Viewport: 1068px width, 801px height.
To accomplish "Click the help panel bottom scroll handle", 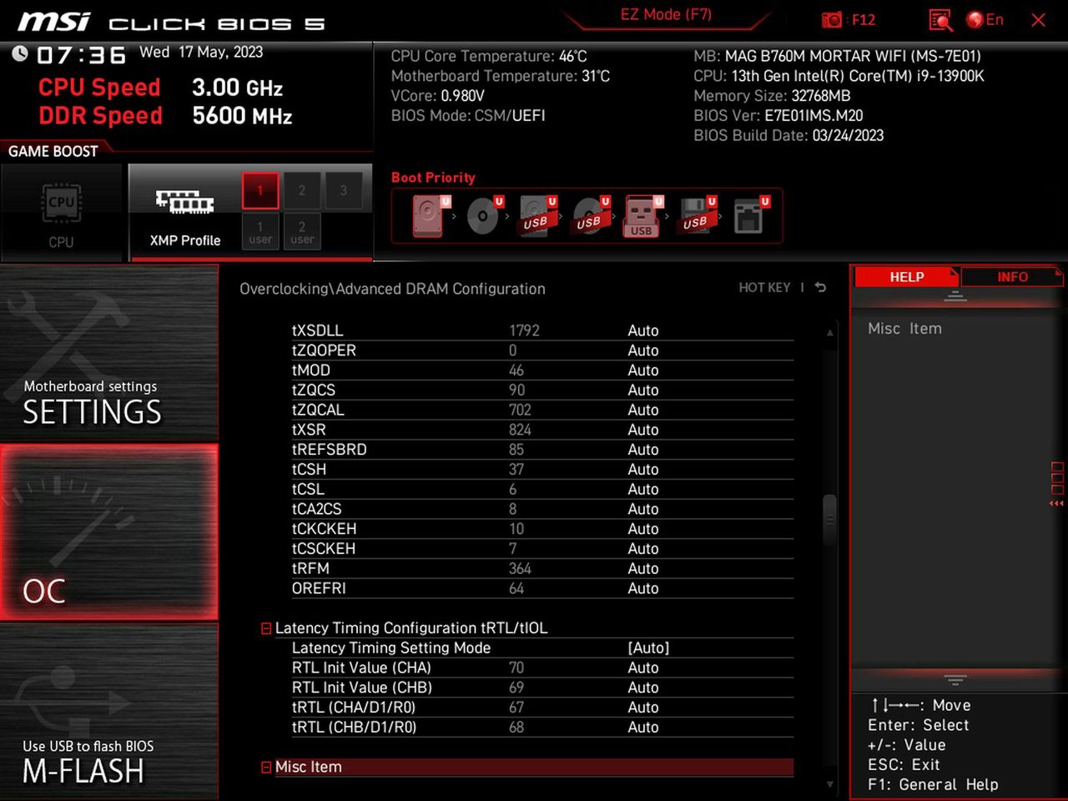I will pyautogui.click(x=955, y=679).
